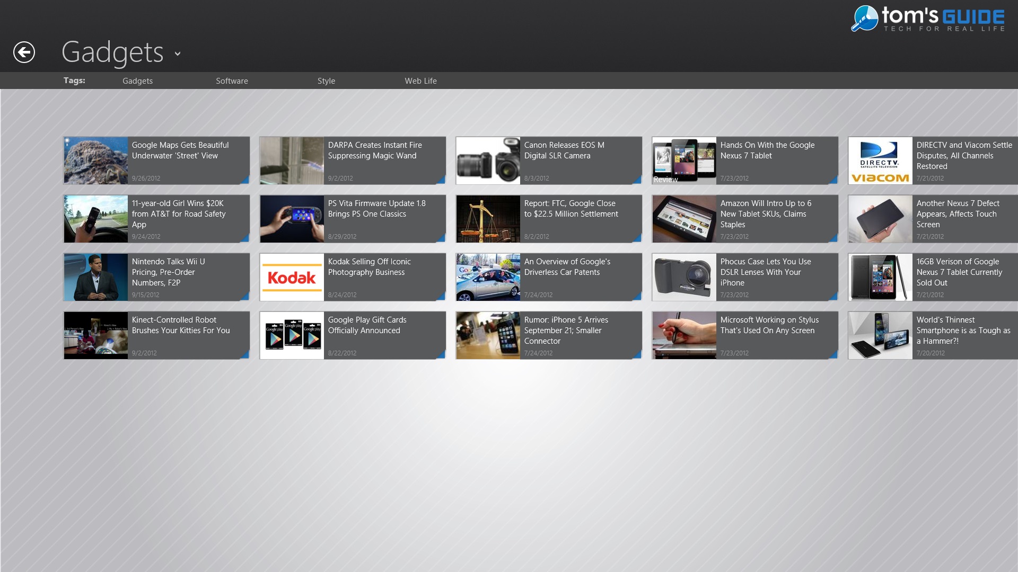The height and width of the screenshot is (572, 1018).
Task: Select Canon Releases EOS M headline
Action: click(564, 150)
